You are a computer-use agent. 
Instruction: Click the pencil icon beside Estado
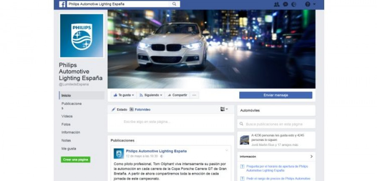(114, 110)
